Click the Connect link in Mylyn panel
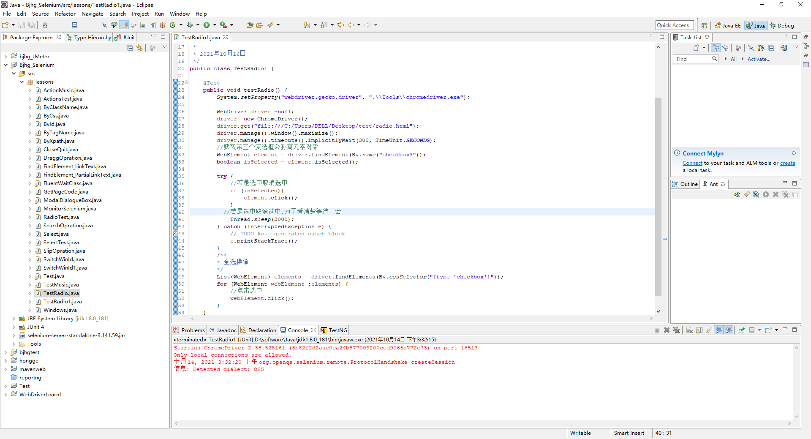 click(692, 163)
